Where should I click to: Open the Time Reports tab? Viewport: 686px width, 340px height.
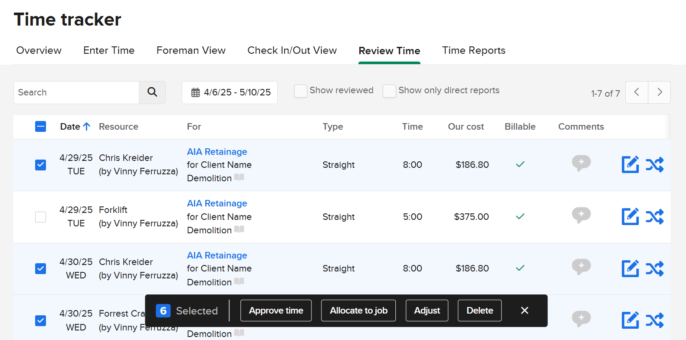click(473, 51)
